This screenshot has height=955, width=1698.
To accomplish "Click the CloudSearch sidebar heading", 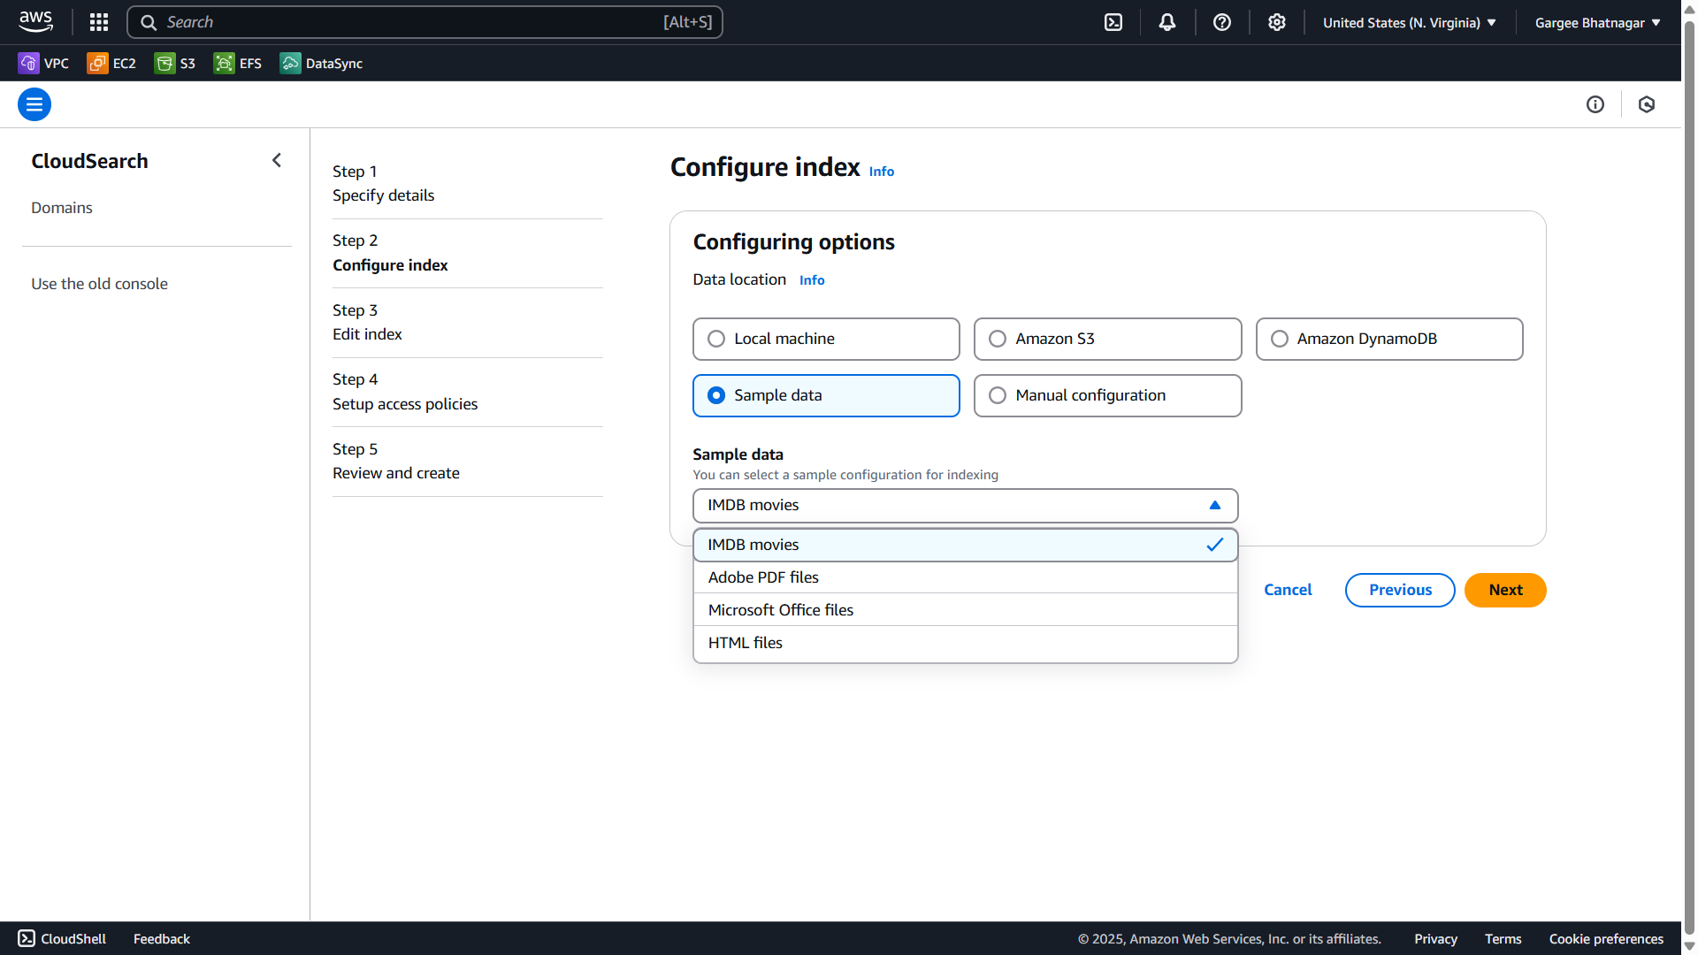I will click(89, 161).
